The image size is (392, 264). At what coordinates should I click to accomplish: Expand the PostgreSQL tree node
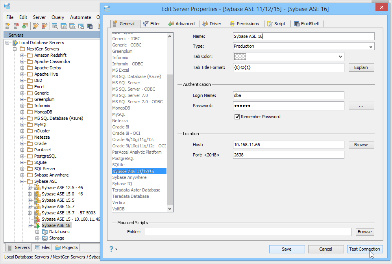pyautogui.click(x=22, y=156)
